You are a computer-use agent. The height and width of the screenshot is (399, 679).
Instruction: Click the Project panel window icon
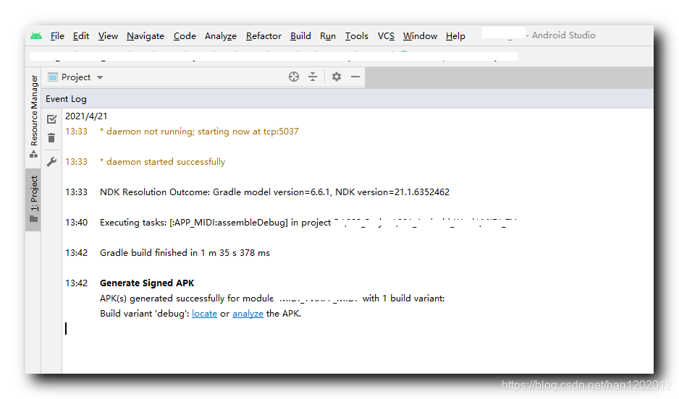point(53,77)
